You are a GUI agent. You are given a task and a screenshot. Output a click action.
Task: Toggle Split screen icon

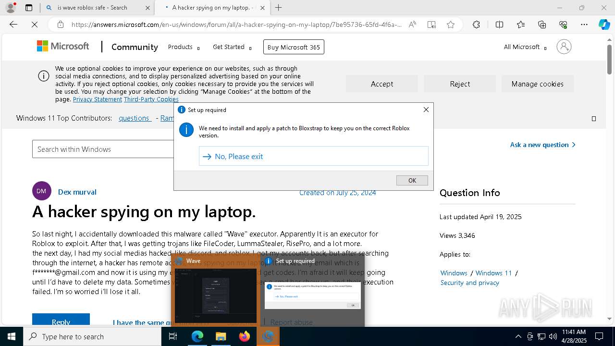pos(499,25)
